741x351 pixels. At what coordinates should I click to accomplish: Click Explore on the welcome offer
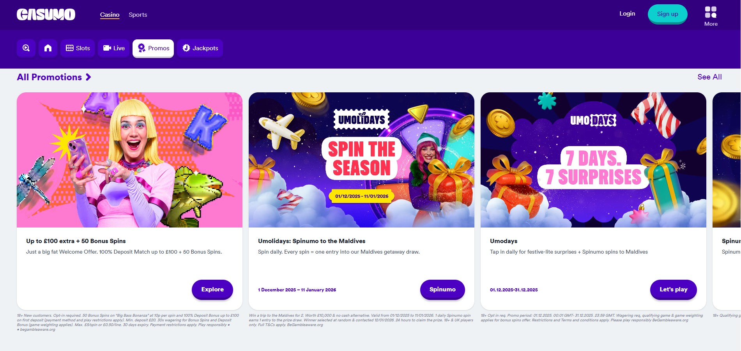pyautogui.click(x=212, y=289)
